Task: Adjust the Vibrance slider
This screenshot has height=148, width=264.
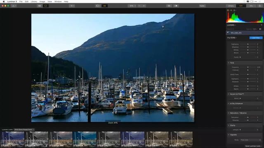Action: [248, 120]
